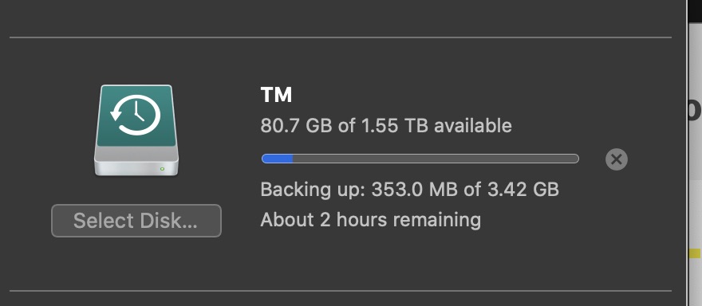Open the Select Disk… dialog
702x306 pixels.
pyautogui.click(x=136, y=221)
